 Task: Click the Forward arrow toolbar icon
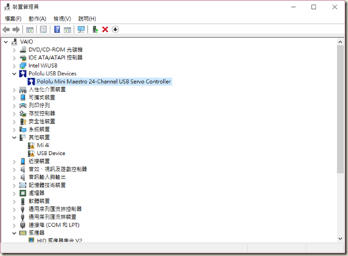(16, 30)
